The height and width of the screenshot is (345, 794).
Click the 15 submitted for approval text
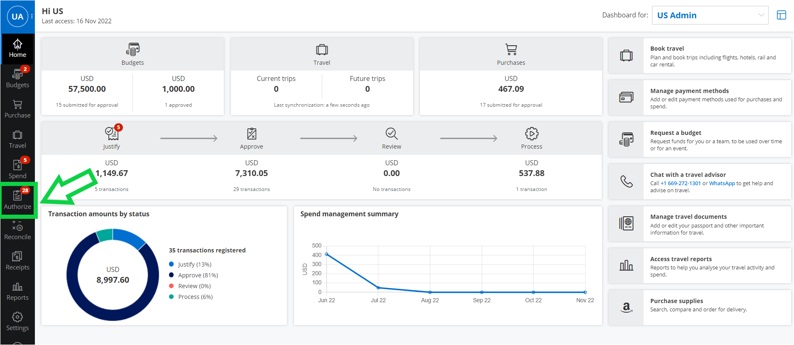[87, 105]
